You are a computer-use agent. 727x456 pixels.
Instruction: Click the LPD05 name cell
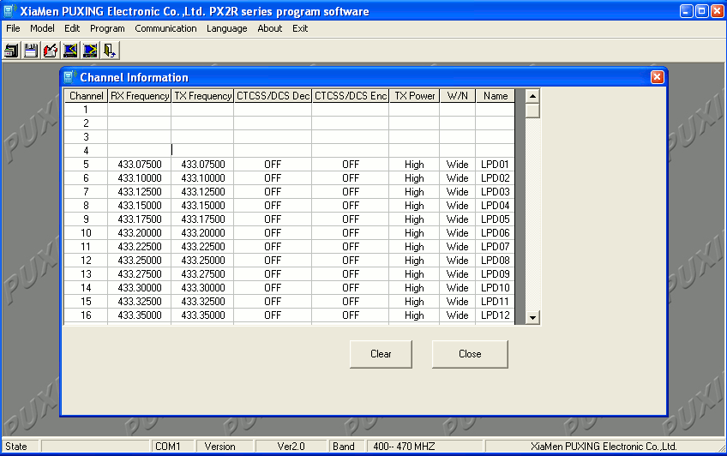pyautogui.click(x=496, y=219)
